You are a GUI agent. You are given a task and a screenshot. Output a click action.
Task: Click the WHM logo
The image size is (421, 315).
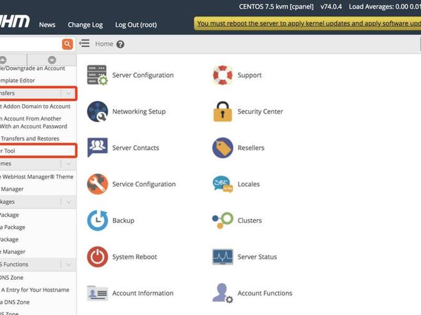[15, 22]
